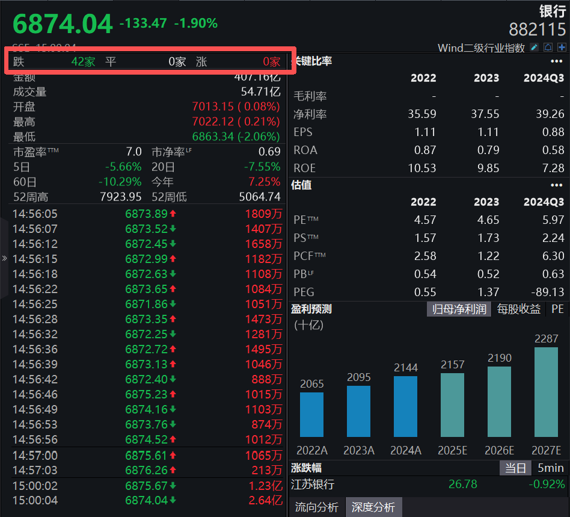Open the 流向分析 tab
This screenshot has width=570, height=517.
tap(318, 507)
